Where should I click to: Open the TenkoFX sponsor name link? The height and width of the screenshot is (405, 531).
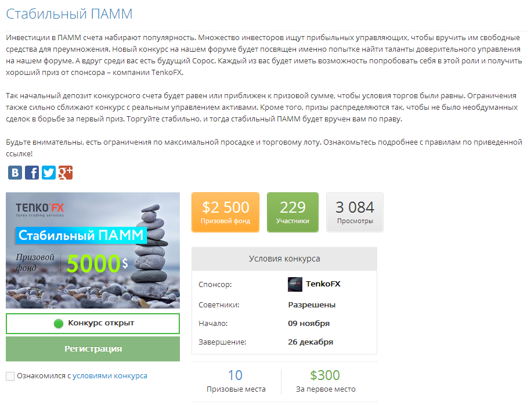[323, 284]
